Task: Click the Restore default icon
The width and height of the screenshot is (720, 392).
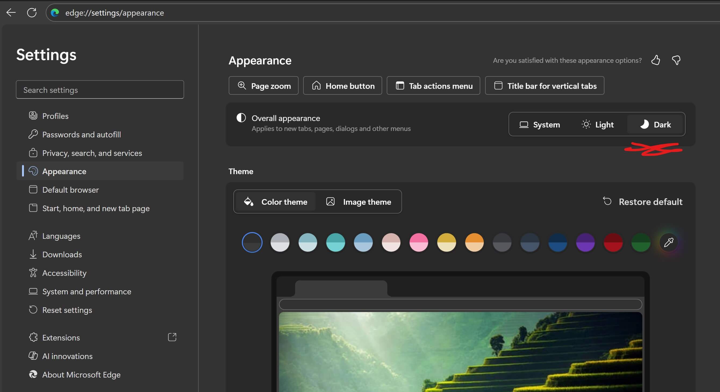Action: [607, 202]
